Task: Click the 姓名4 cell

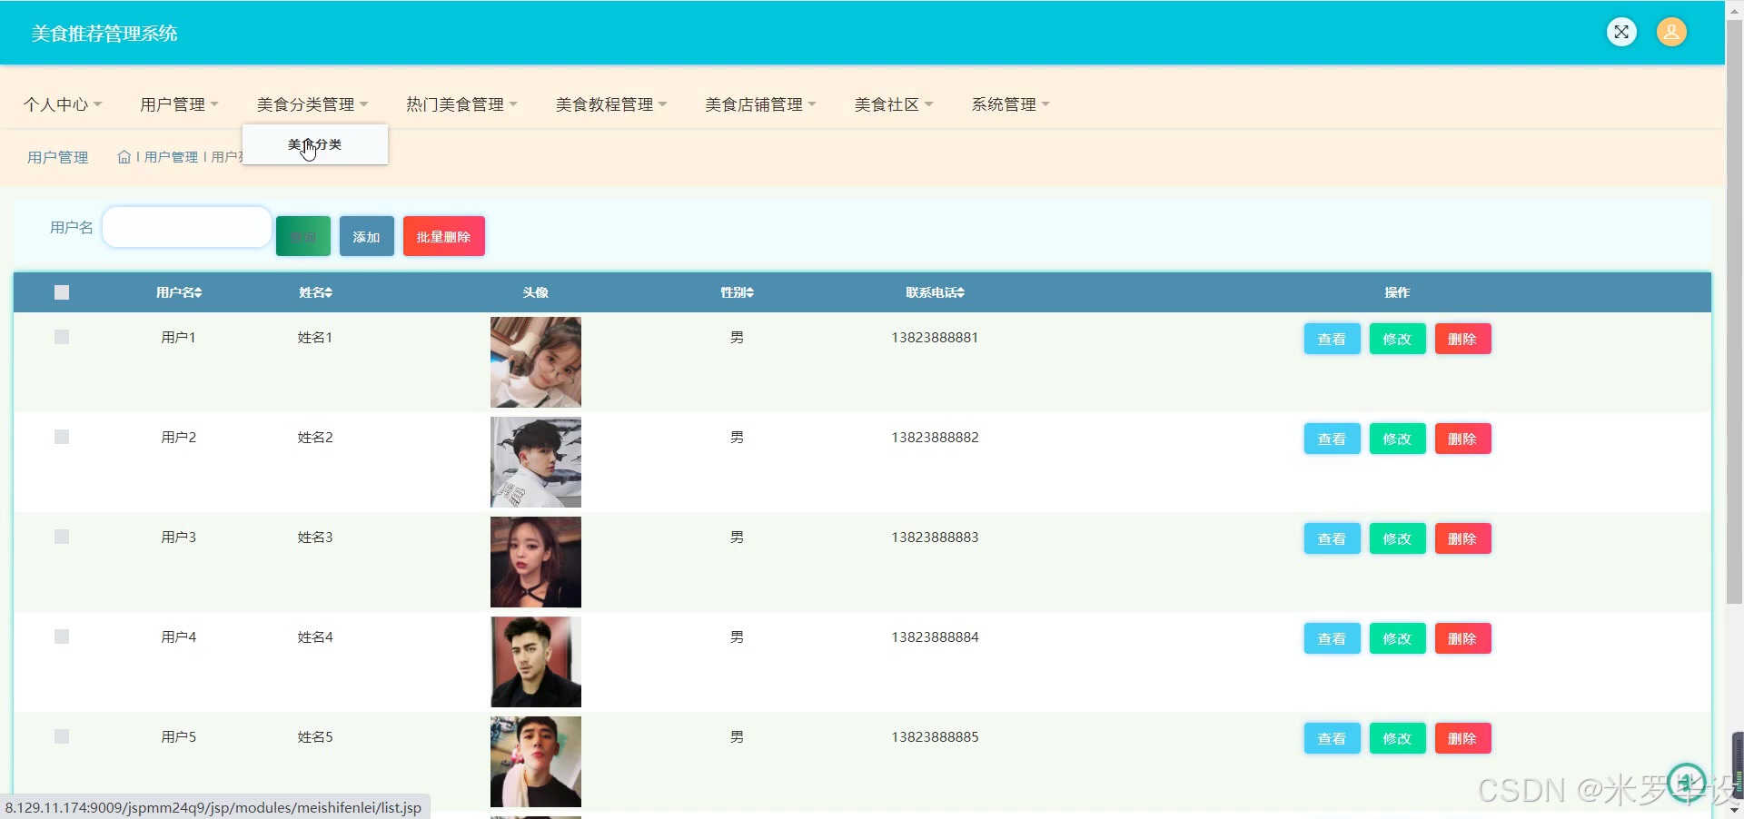Action: (x=315, y=636)
